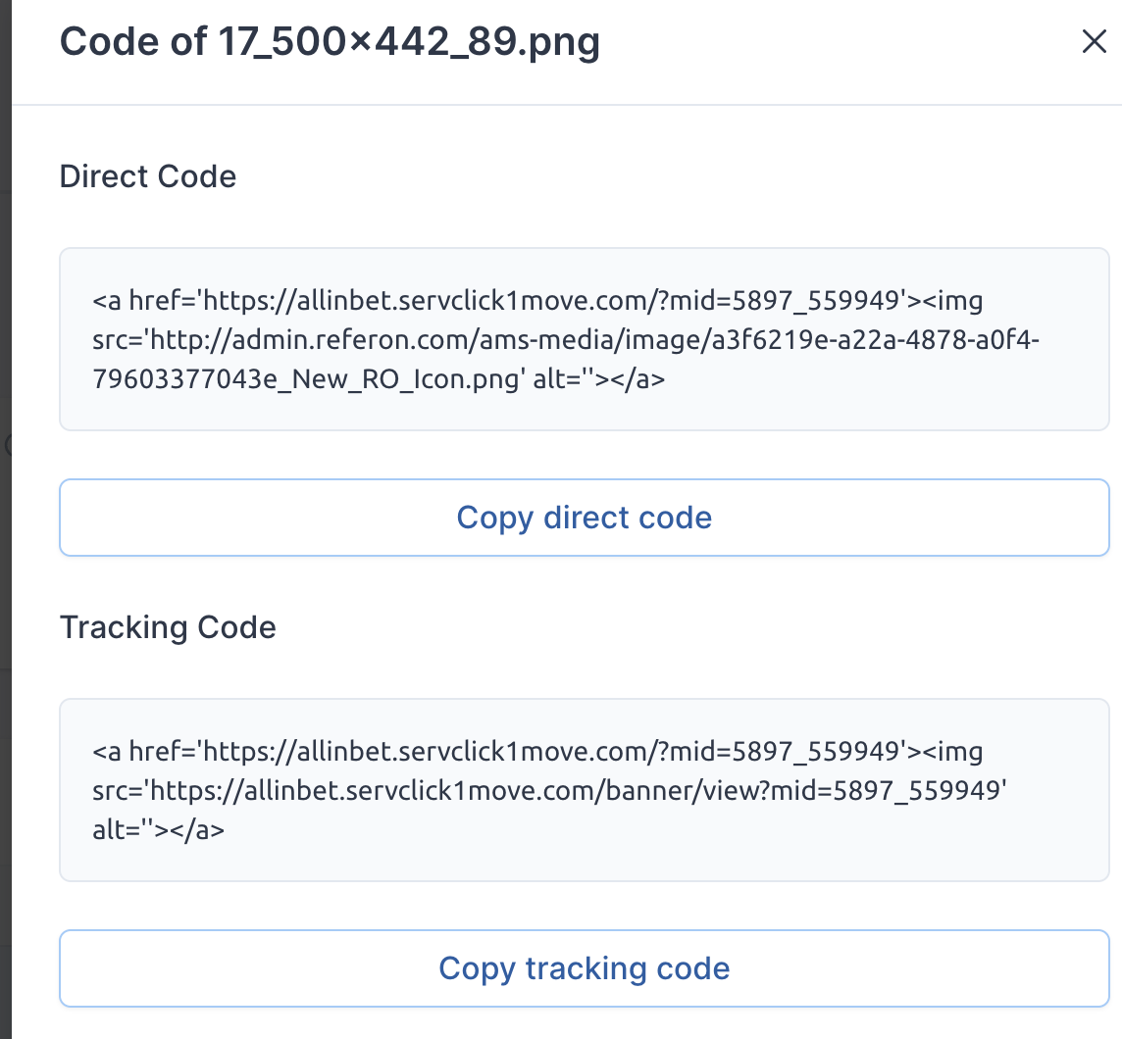Click the Copy direct code button
The image size is (1122, 1039).
coord(584,517)
